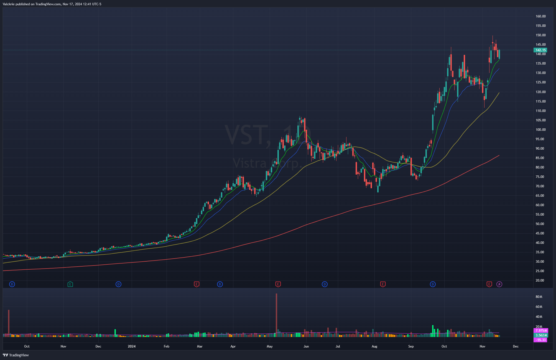The height and width of the screenshot is (360, 556).
Task: Click the Jul label on time axis
Action: coord(338,346)
